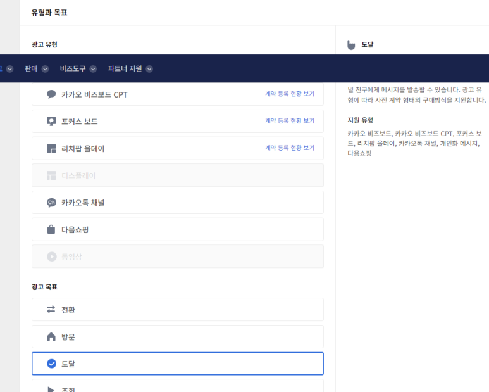The width and height of the screenshot is (489, 392).
Task: Open the 파트너 지원 navigation menu
Action: (125, 68)
